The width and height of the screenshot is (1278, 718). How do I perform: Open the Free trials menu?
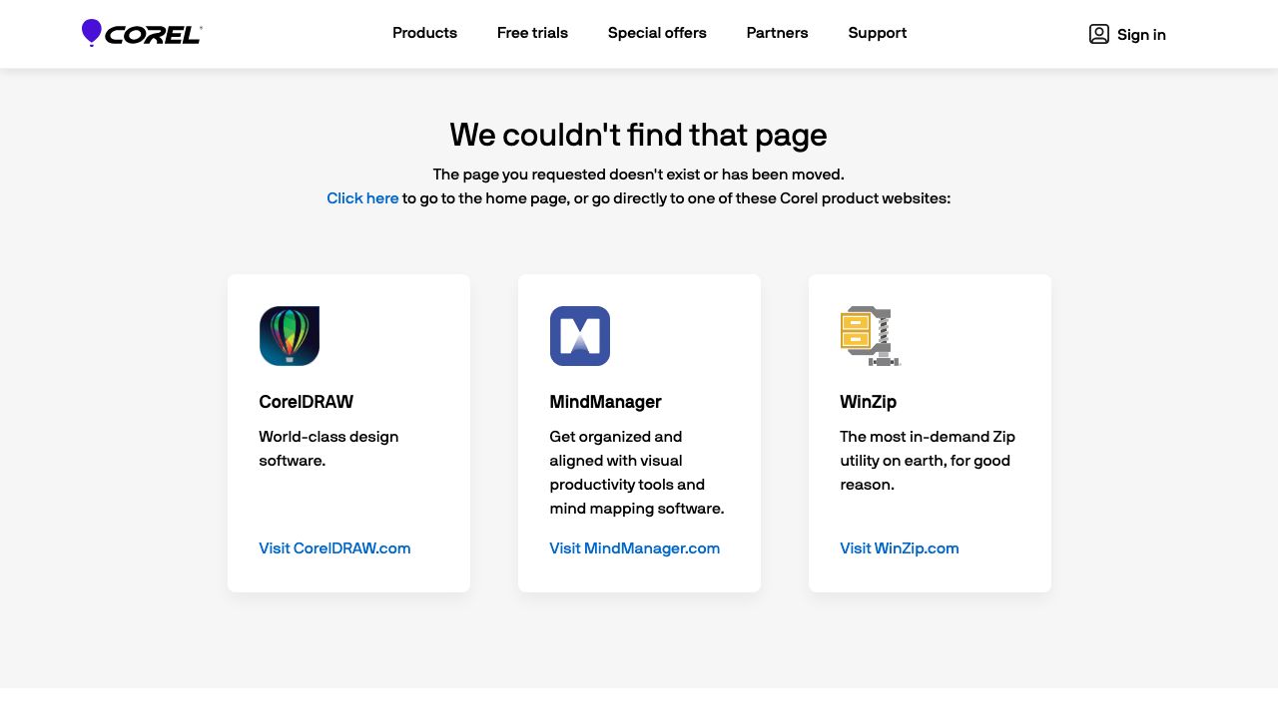tap(532, 33)
